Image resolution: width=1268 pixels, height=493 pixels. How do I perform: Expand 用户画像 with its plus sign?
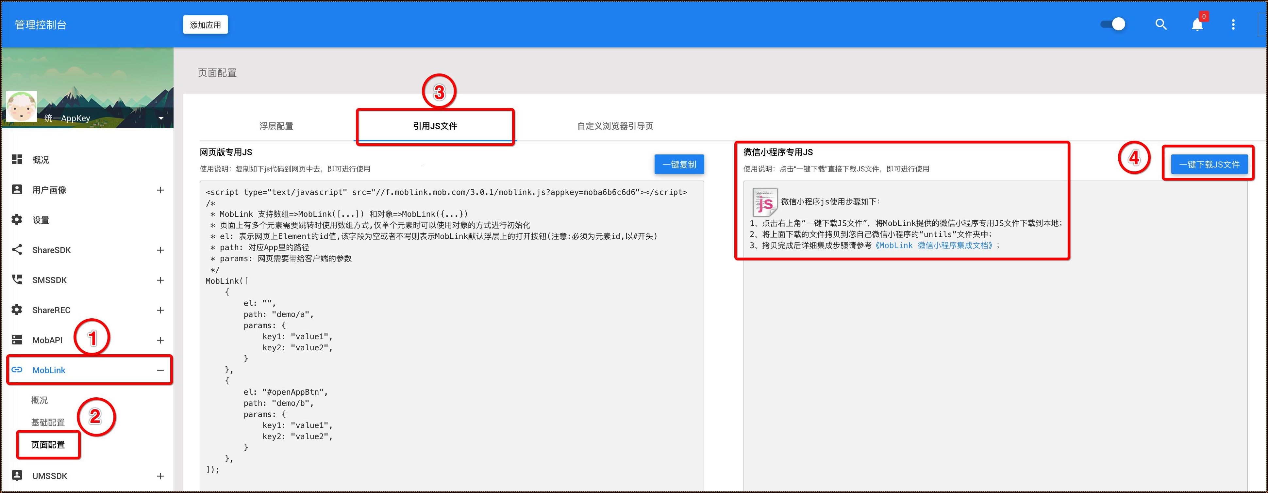[160, 190]
